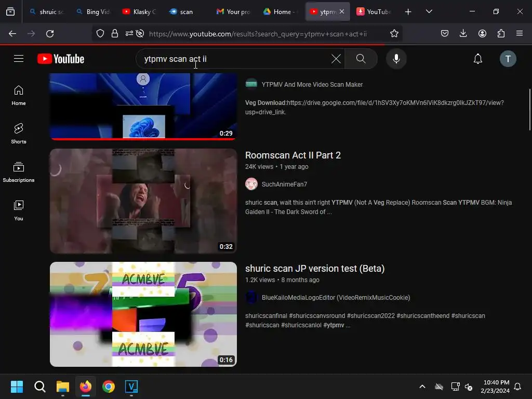Open BlueKailoMediaLogoEditor channel name
Viewport: 532px width, 399px height.
(x=336, y=298)
